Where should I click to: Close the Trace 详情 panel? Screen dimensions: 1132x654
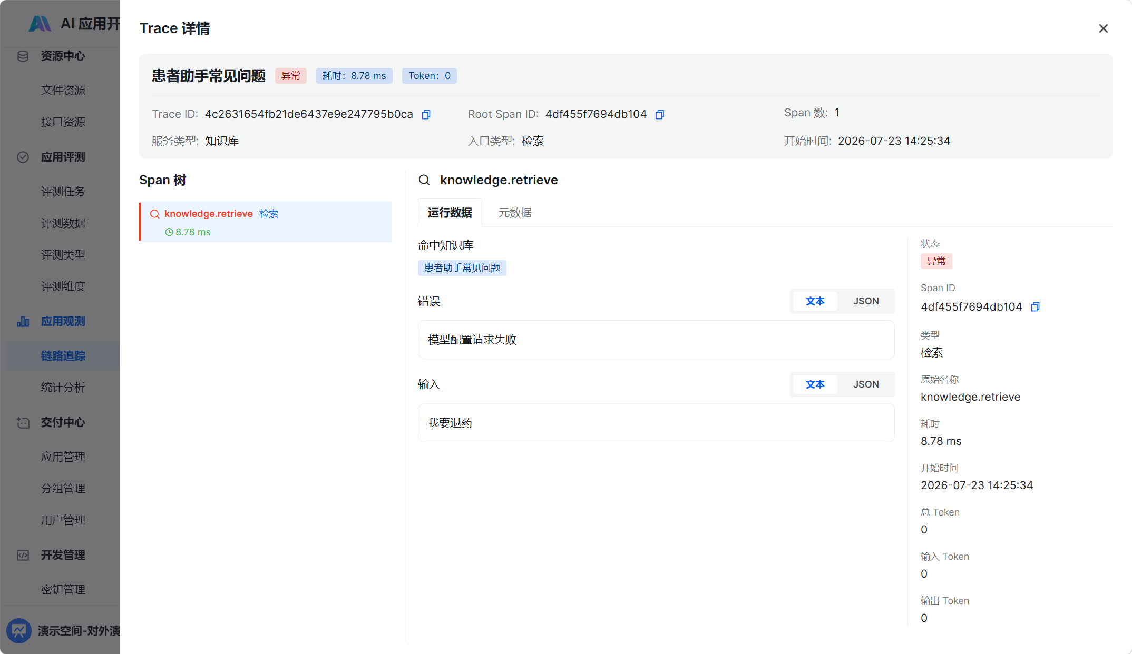[x=1103, y=28]
